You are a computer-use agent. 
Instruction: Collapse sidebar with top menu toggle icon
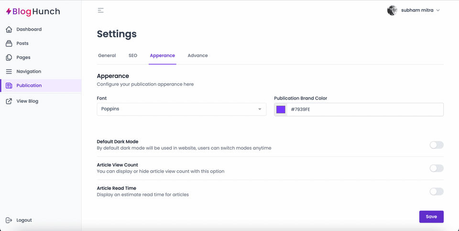tap(101, 10)
